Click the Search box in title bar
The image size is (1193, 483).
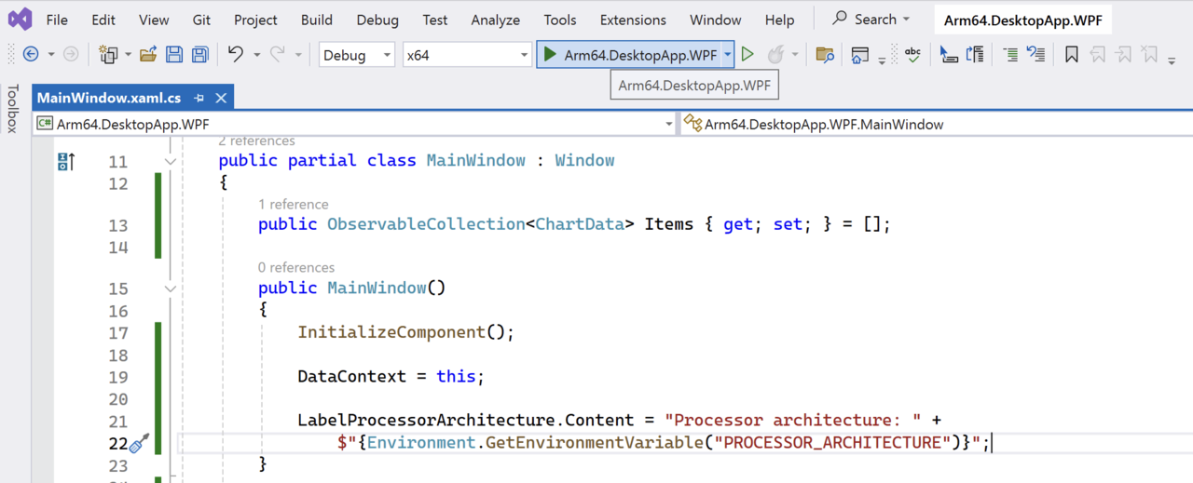click(x=870, y=20)
